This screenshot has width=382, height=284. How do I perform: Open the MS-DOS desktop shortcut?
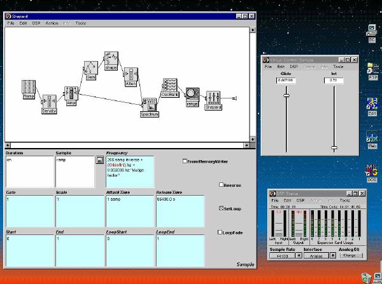pyautogui.click(x=372, y=173)
